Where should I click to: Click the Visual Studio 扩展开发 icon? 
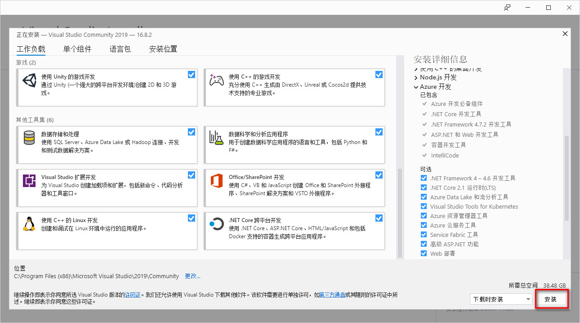tap(29, 180)
